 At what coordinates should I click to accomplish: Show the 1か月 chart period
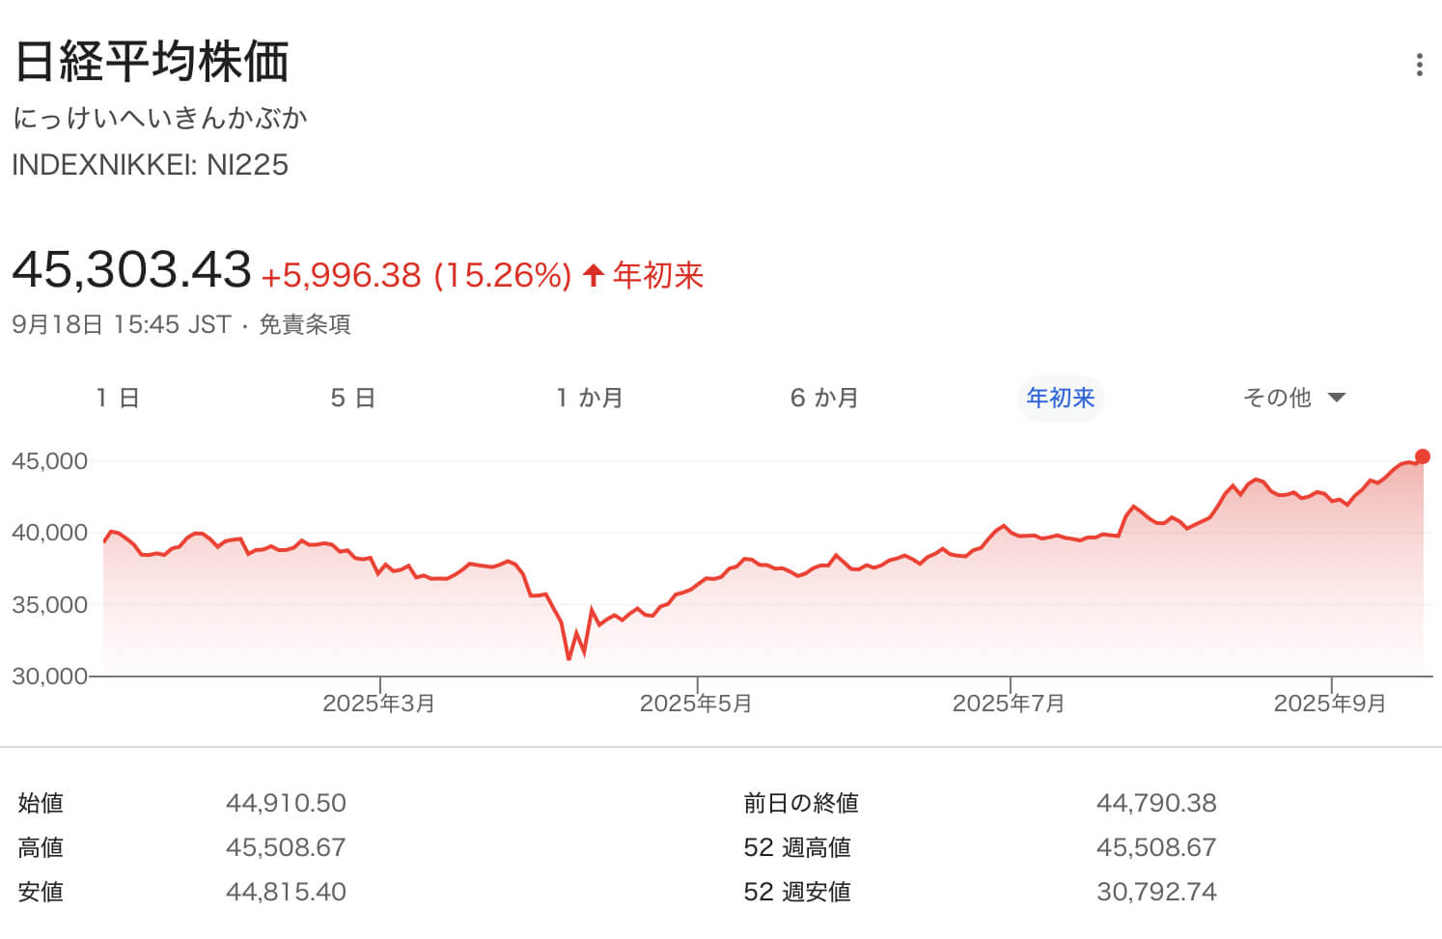(x=590, y=398)
